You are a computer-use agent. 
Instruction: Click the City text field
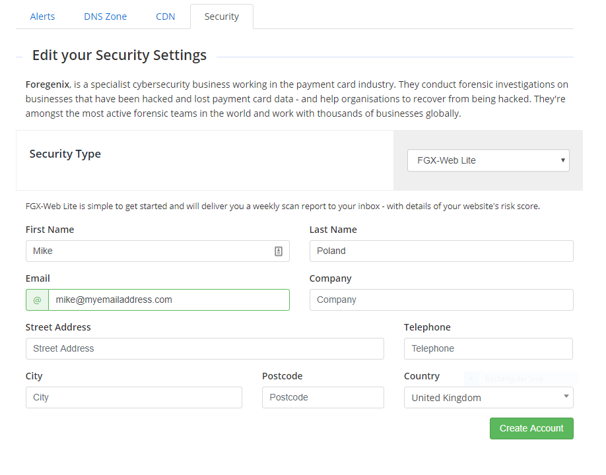pyautogui.click(x=133, y=397)
